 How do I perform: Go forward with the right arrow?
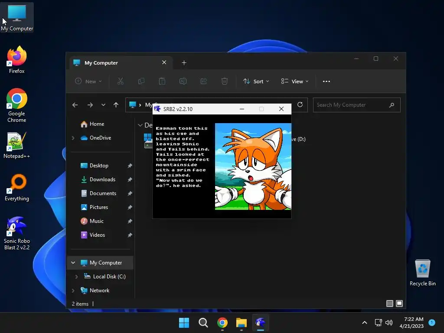[90, 105]
